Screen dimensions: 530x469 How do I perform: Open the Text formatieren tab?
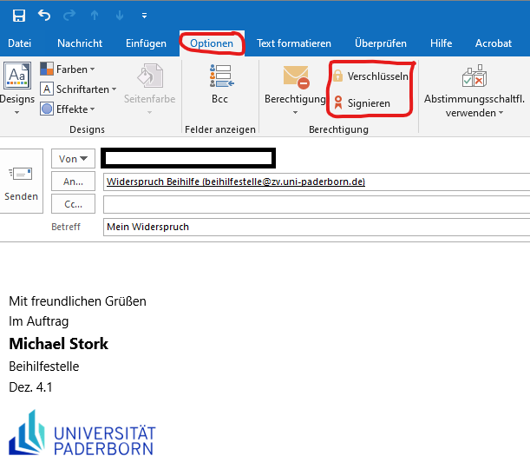click(294, 43)
